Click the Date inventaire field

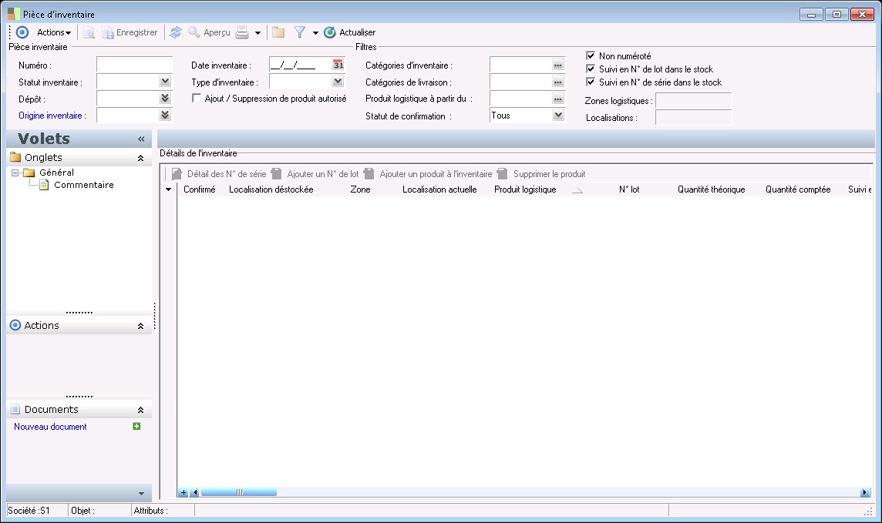click(300, 65)
